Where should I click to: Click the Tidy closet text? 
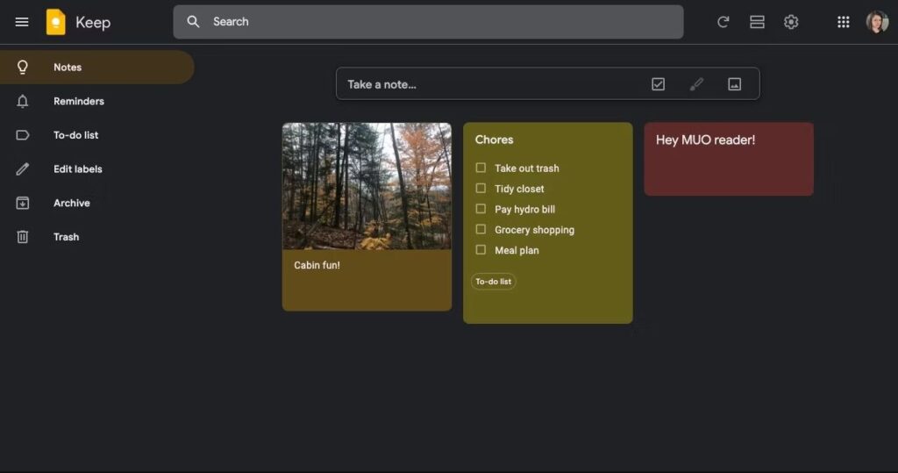(519, 189)
